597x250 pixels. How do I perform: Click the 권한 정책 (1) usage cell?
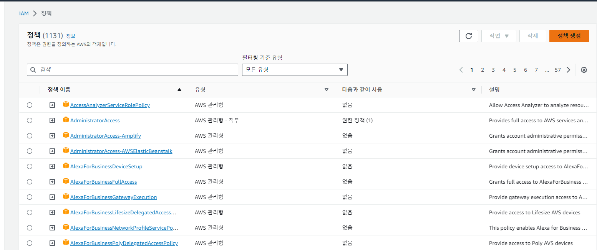point(358,120)
